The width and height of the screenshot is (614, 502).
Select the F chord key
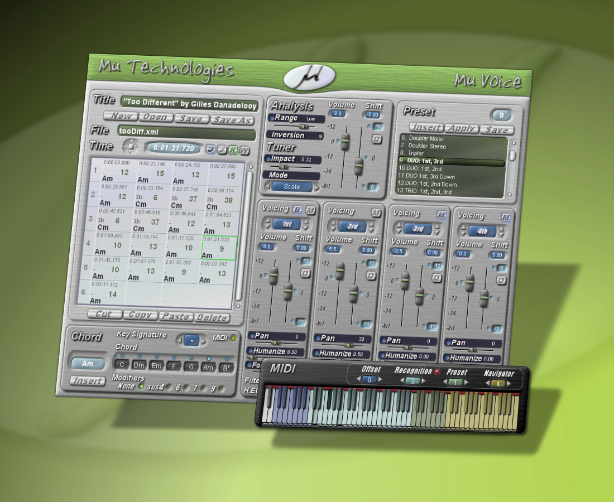coord(174,366)
